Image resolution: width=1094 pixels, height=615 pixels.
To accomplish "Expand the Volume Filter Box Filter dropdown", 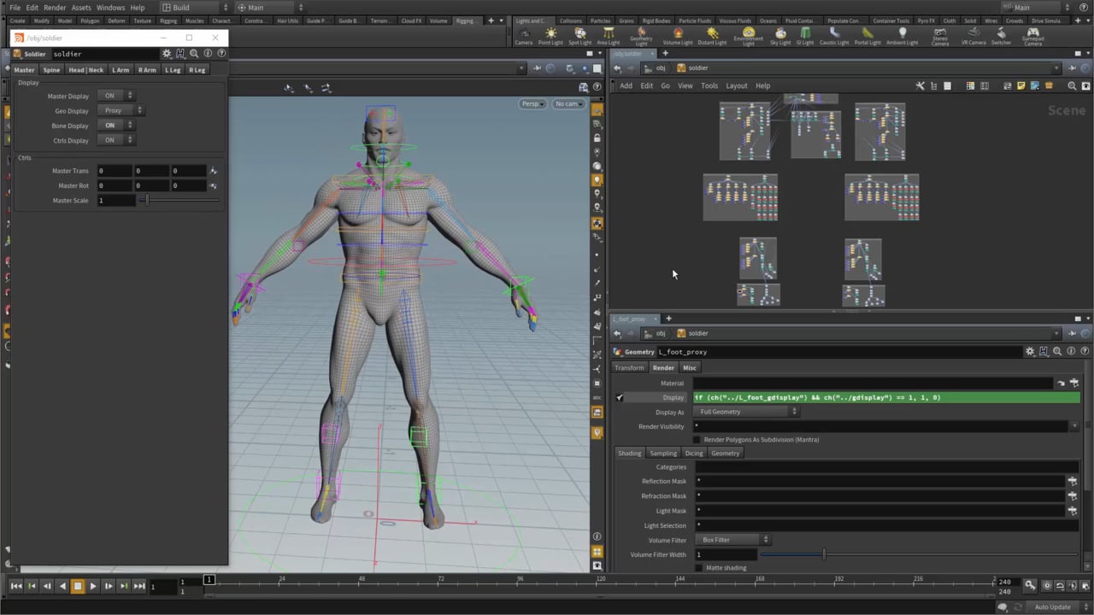I will [x=733, y=540].
